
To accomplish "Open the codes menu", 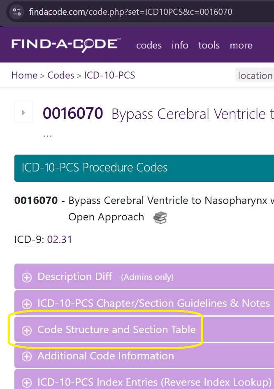I will point(149,45).
